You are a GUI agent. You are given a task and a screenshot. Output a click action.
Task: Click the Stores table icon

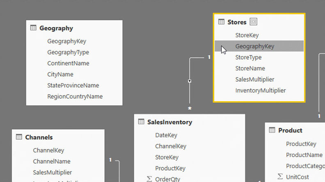tap(221, 22)
